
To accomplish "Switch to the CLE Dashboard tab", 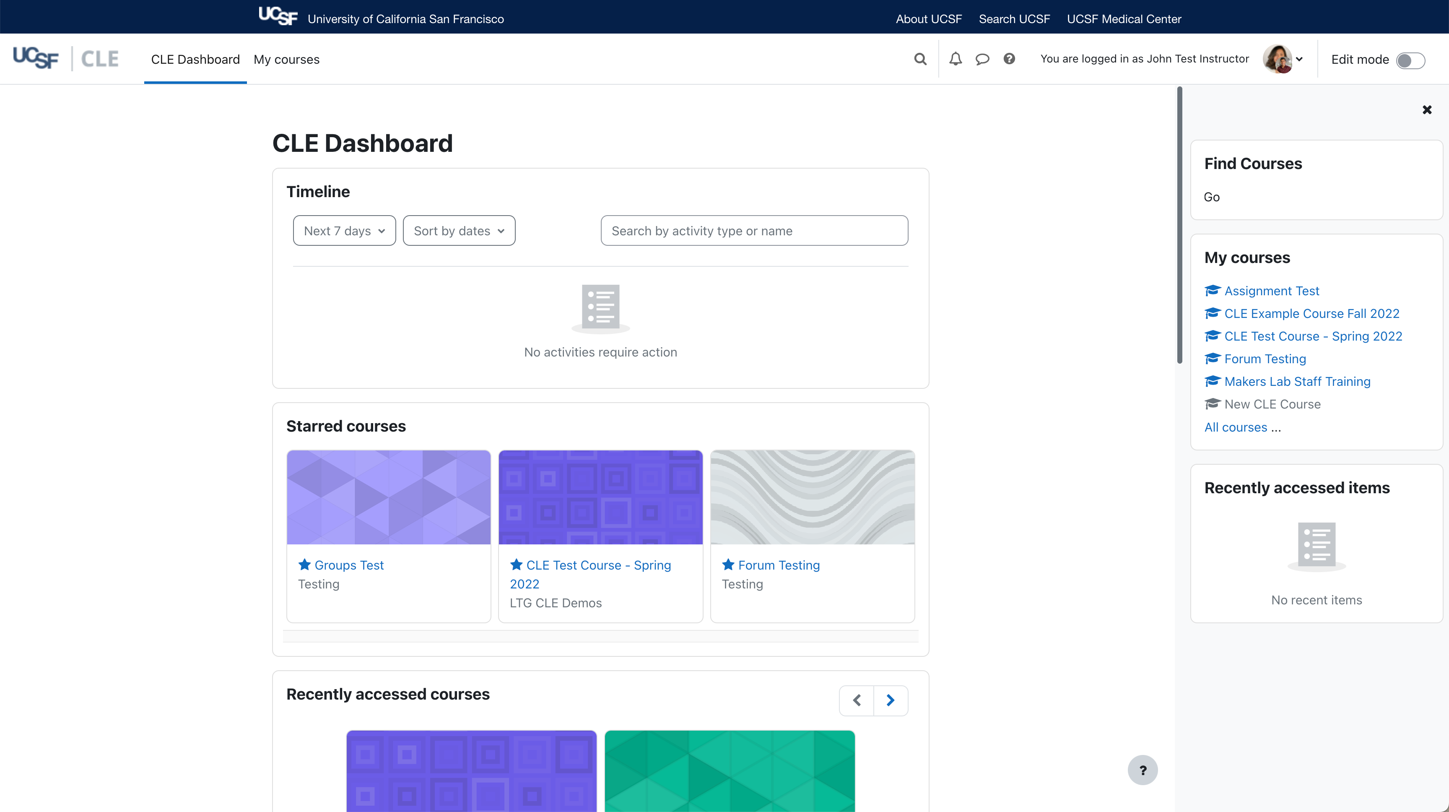I will [x=195, y=60].
